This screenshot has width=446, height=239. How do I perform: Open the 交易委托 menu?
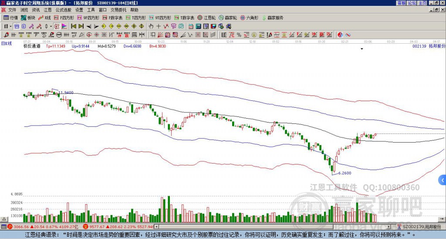pos(118,10)
